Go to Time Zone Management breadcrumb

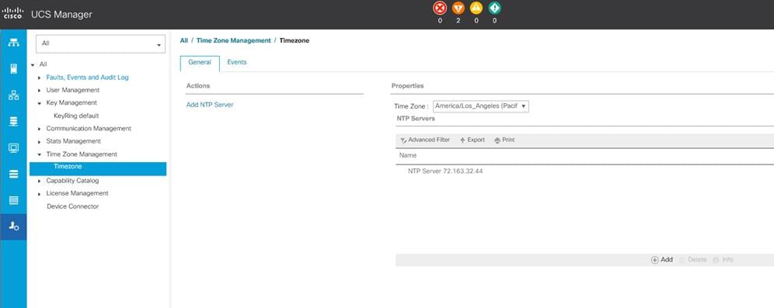pos(233,41)
